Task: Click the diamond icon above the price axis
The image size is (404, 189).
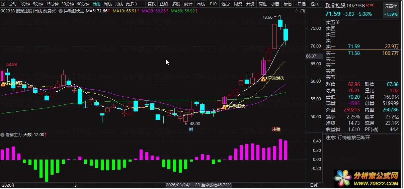Action: coord(296,11)
